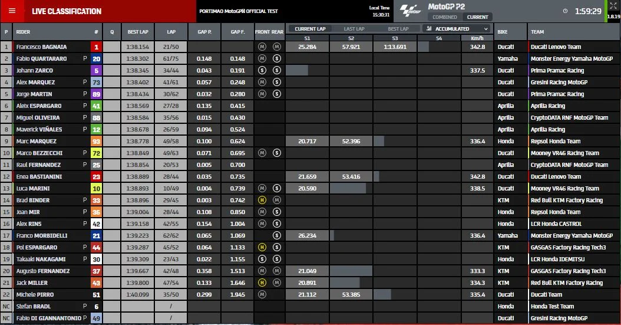
Task: Click Augusto Fernandez's rear tyre M icon
Action: pos(277,271)
